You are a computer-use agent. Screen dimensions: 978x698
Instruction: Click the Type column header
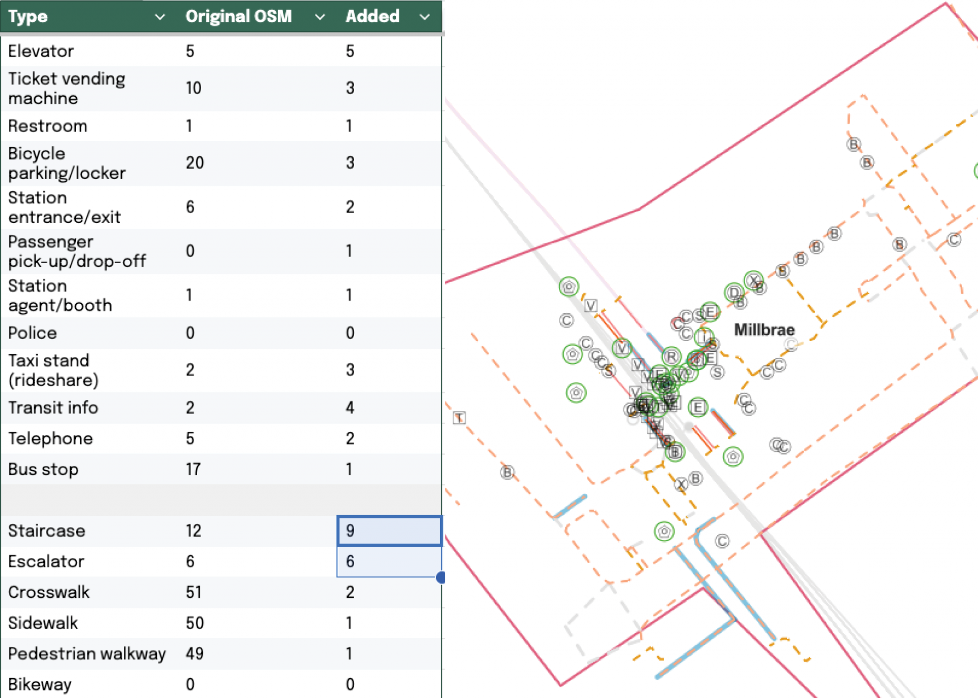[28, 17]
